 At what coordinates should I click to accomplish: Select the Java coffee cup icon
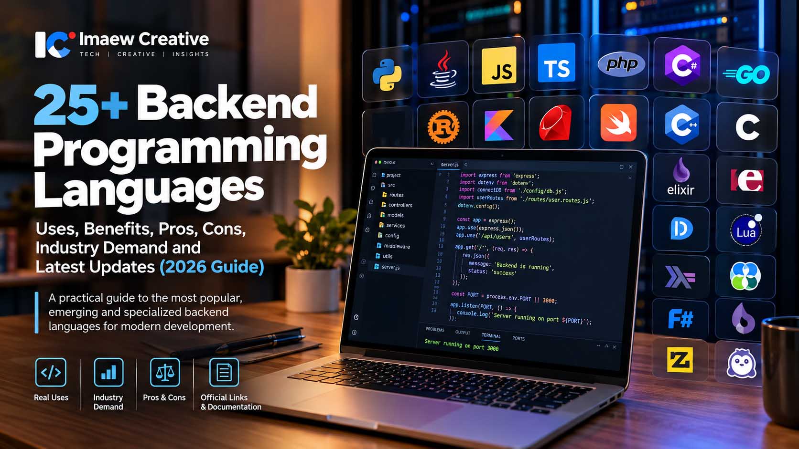443,70
